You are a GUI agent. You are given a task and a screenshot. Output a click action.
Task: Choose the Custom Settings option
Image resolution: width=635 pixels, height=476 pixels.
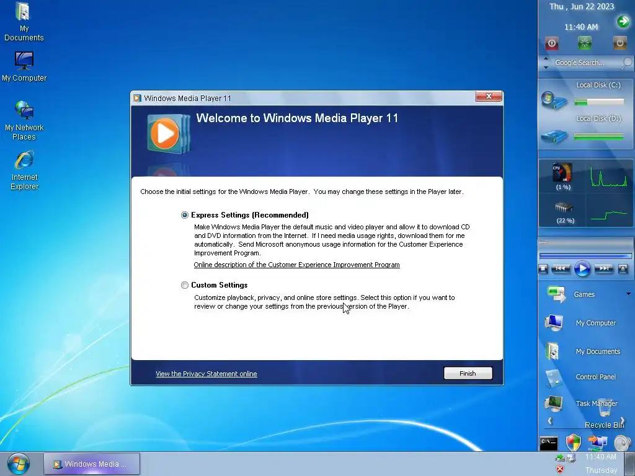click(x=185, y=285)
